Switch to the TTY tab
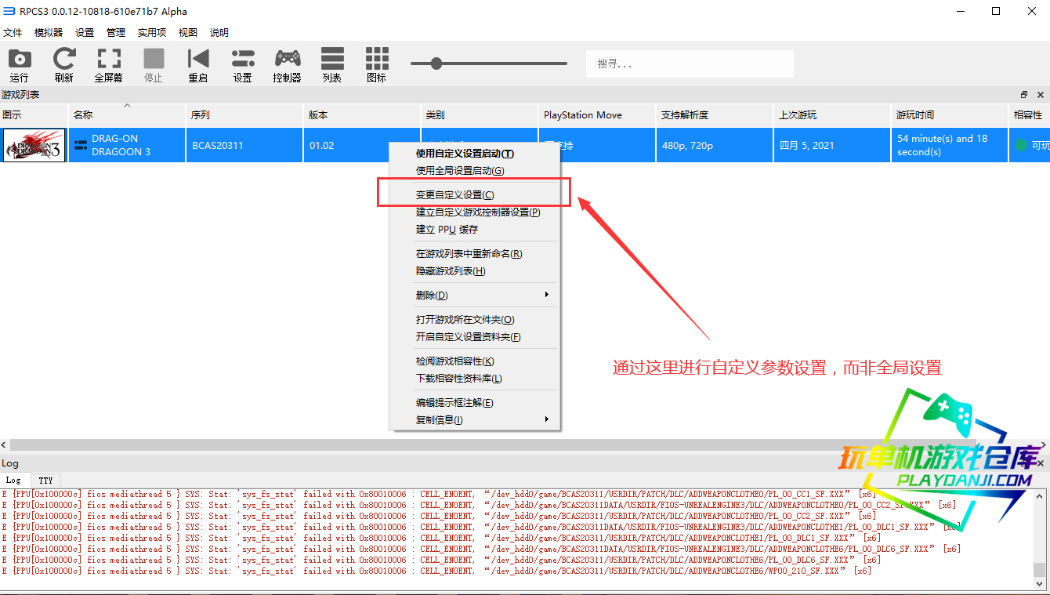1050x595 pixels. [x=46, y=481]
